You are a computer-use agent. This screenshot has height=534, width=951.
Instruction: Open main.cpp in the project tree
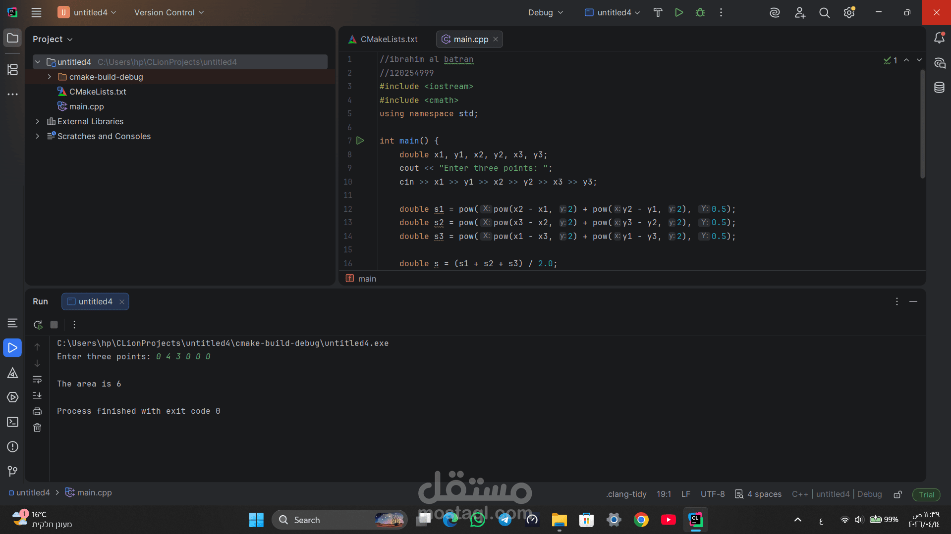pyautogui.click(x=86, y=106)
